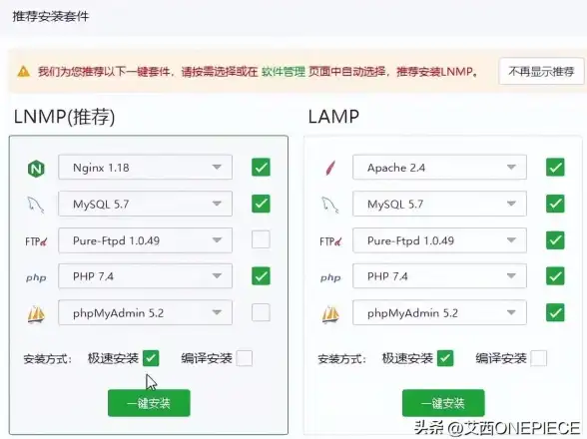Open LNMP phpMyAdmin 5.2 dropdown
Viewport: 587px width, 439px height.
point(146,312)
